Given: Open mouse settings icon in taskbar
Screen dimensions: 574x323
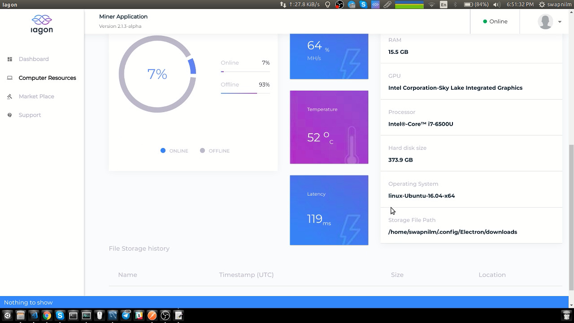Looking at the screenshot, I should (x=100, y=315).
